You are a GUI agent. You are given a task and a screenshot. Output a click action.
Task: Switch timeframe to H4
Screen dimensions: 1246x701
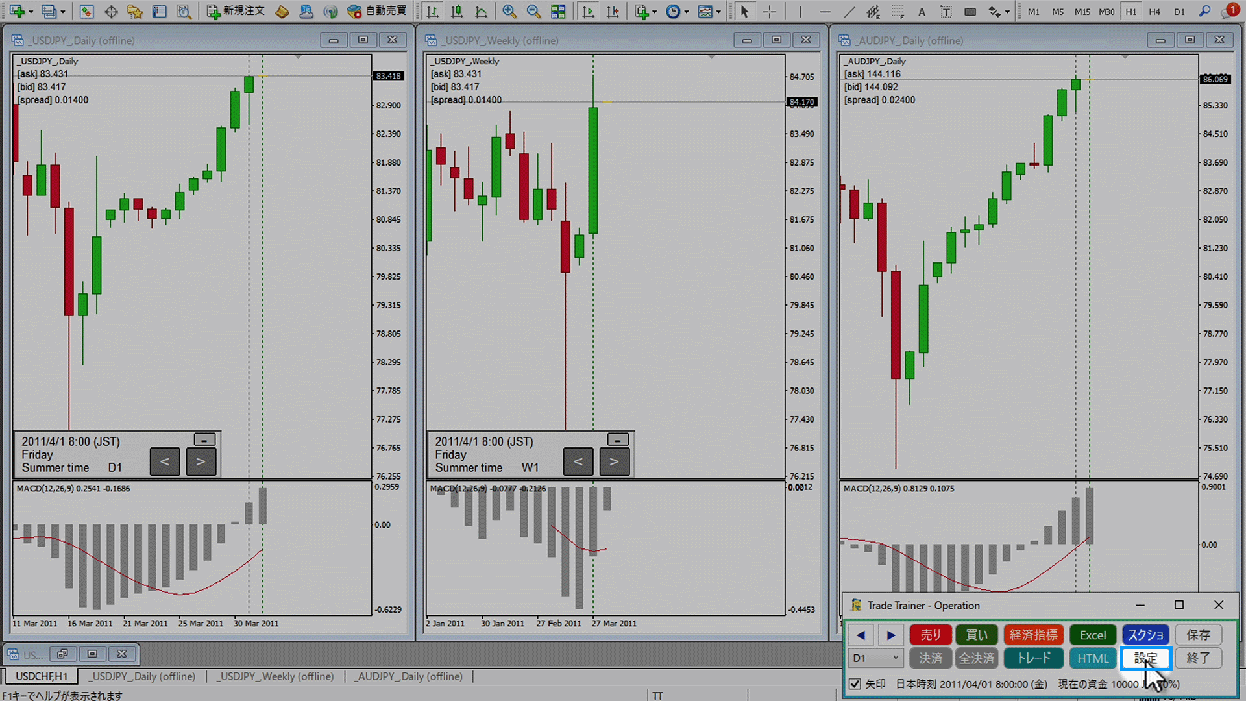coord(1154,12)
